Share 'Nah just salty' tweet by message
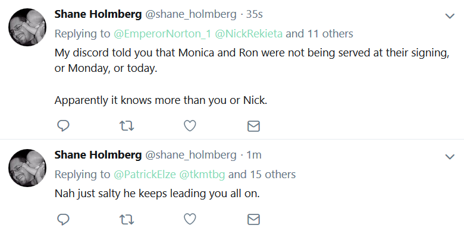This screenshot has width=464, height=231. 253,220
